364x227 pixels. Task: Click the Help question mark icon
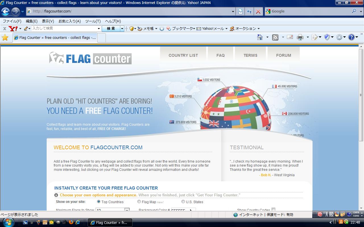[x=351, y=37]
